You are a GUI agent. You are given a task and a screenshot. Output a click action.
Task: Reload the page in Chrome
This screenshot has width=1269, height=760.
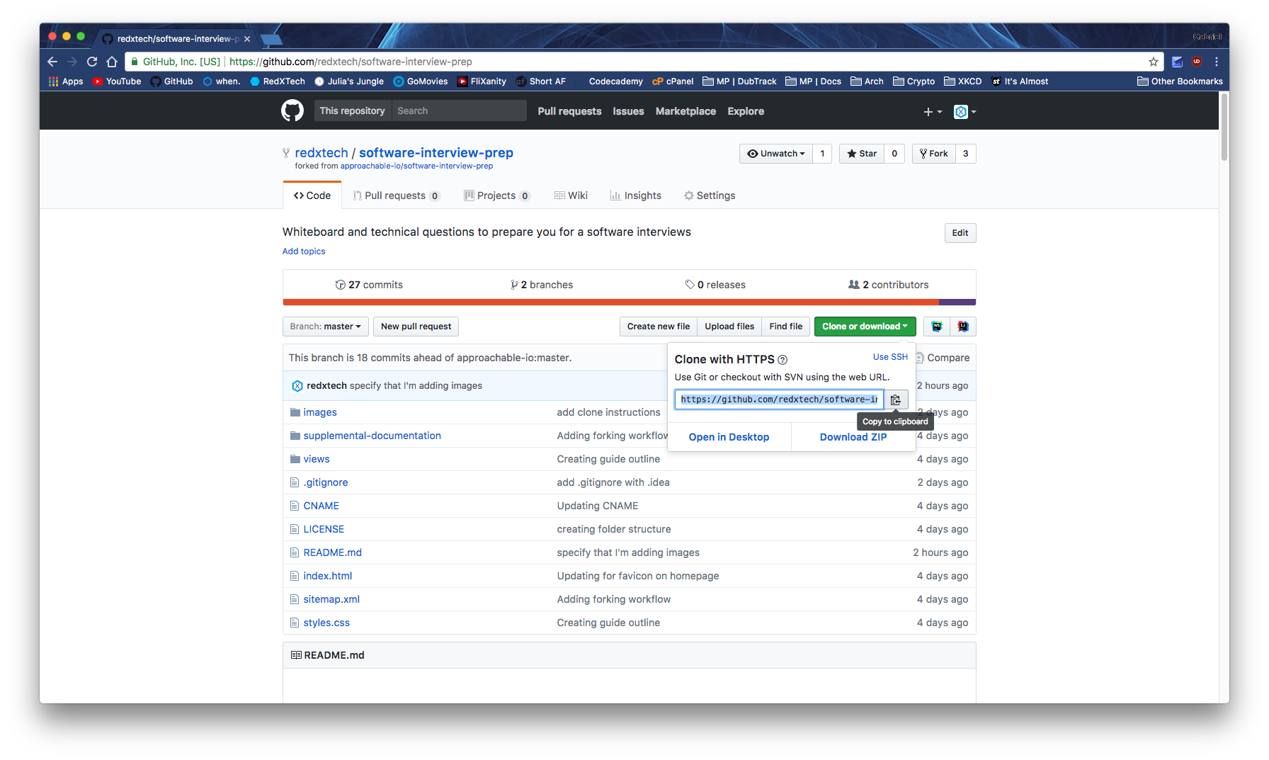click(x=92, y=62)
